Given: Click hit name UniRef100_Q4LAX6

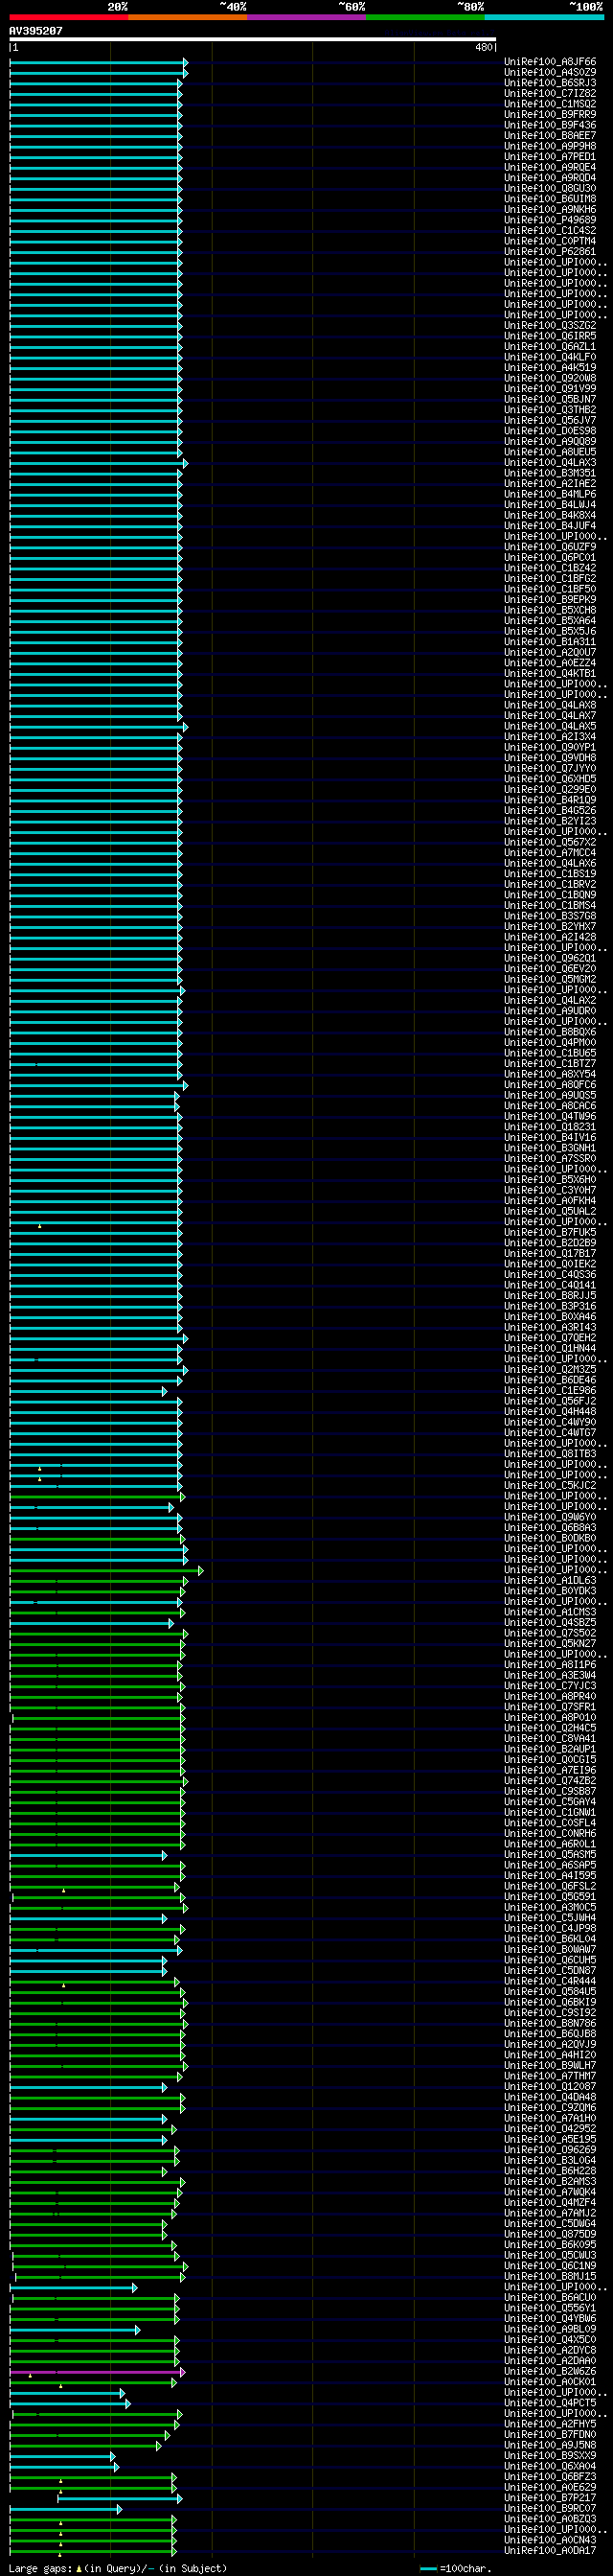Looking at the screenshot, I should pyautogui.click(x=550, y=863).
